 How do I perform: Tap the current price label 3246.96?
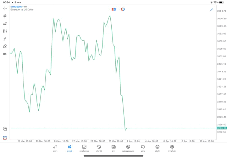(x=222, y=128)
